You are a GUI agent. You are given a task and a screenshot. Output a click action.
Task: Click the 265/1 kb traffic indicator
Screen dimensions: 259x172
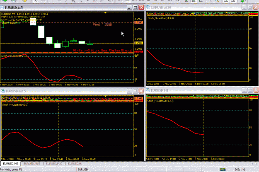click(x=240, y=170)
